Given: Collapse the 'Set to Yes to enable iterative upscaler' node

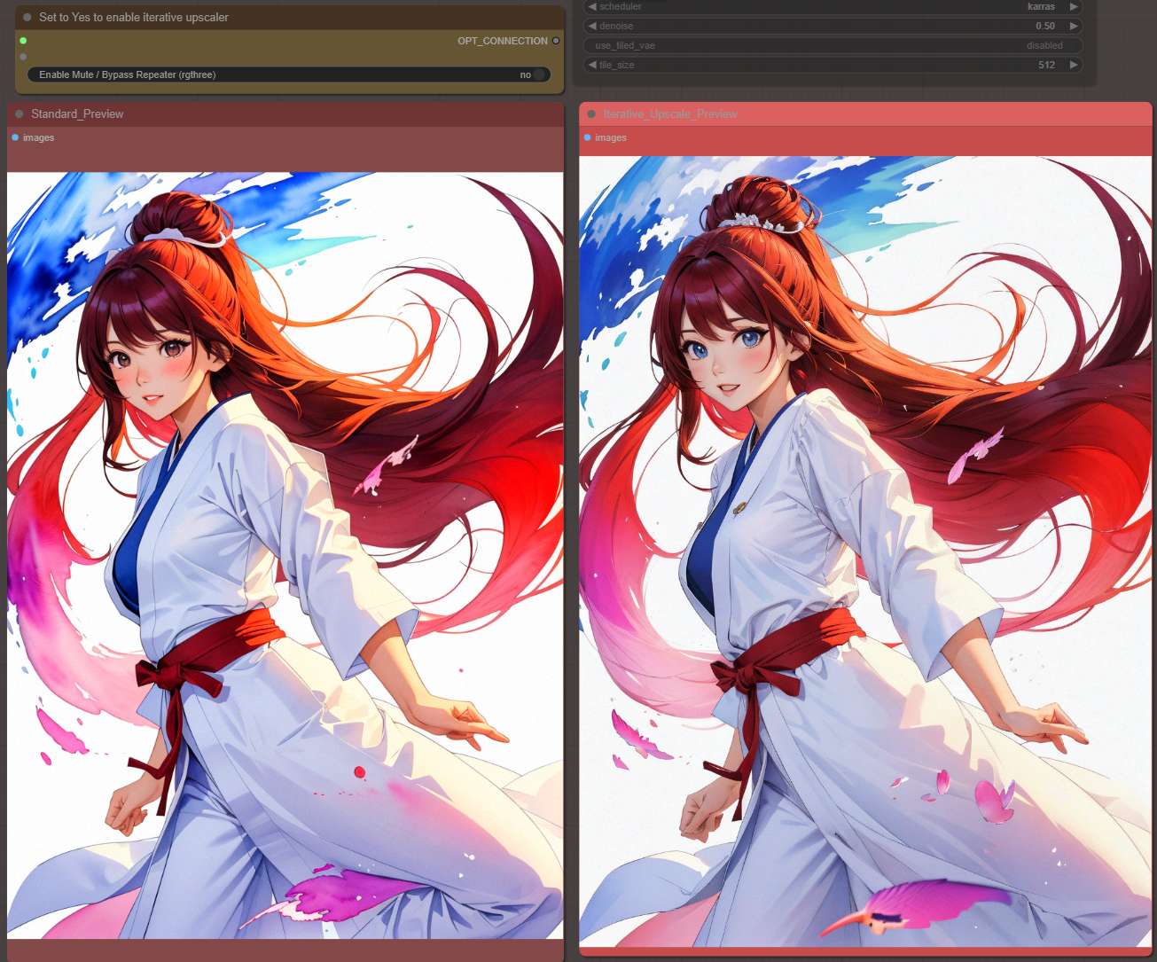Looking at the screenshot, I should click(x=27, y=17).
